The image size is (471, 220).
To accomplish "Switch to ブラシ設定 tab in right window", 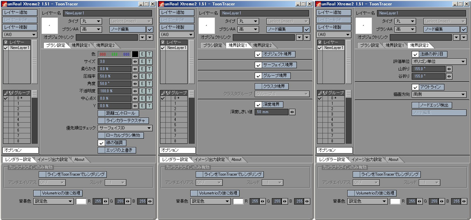I will pyautogui.click(x=369, y=45).
